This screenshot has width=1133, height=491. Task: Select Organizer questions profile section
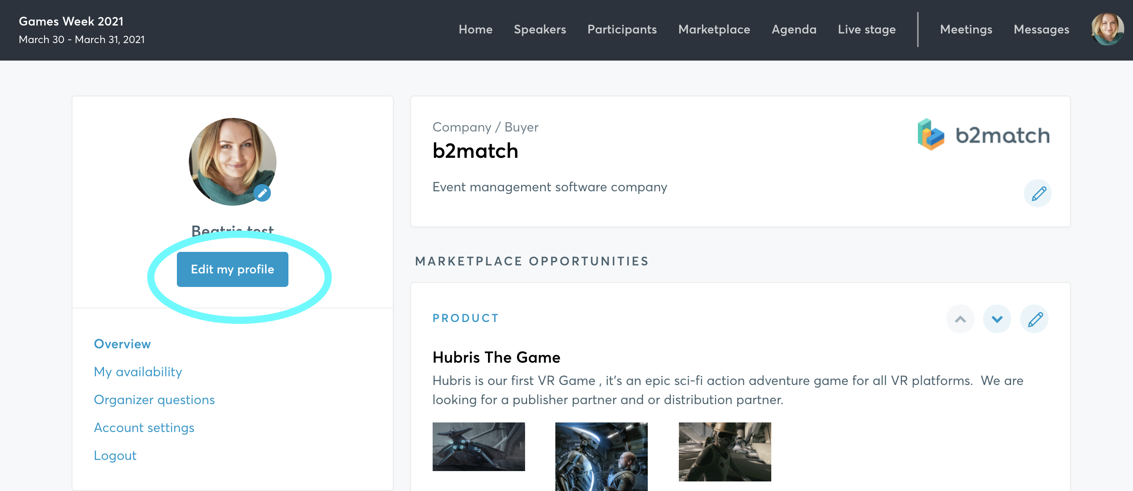pos(154,399)
